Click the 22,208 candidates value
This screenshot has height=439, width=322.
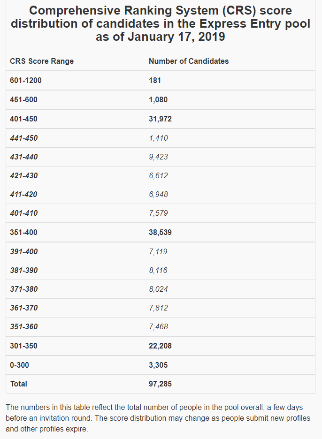click(x=160, y=346)
